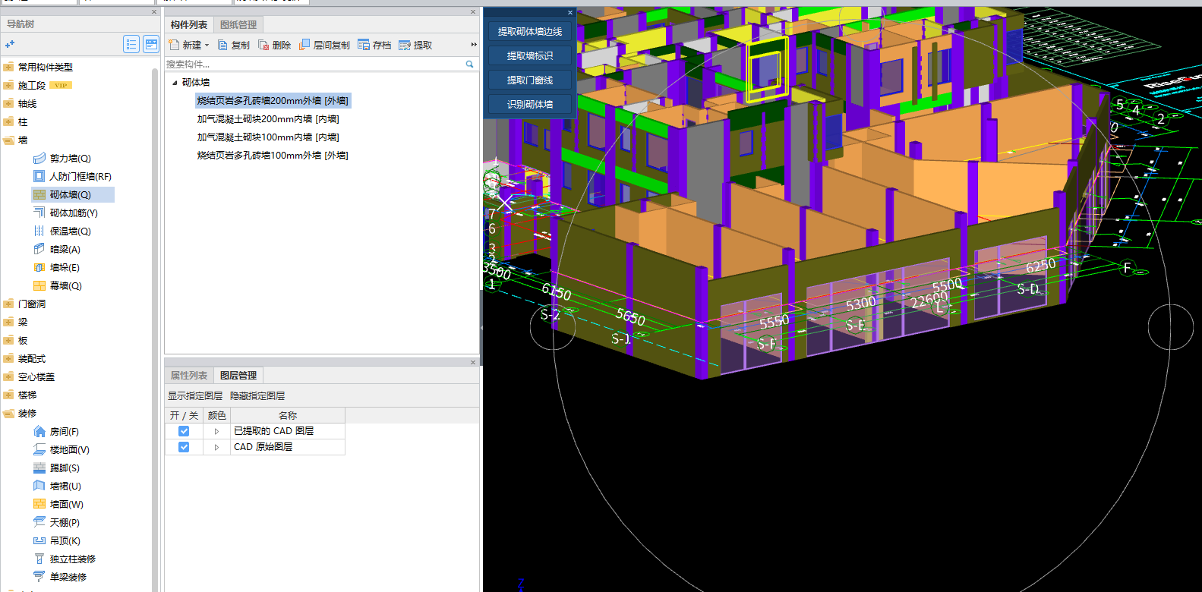The height and width of the screenshot is (592, 1202).
Task: Click the 提取 extract icon in component toolbar
Action: [x=405, y=45]
